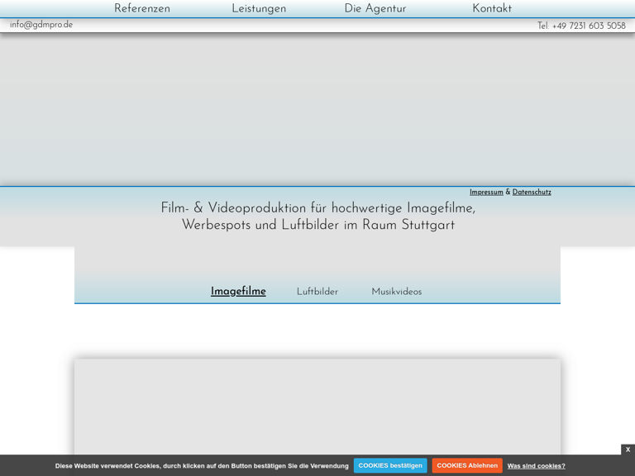635x476 pixels.
Task: Click the telephone number +49 7231 603 5058
Action: pos(581,26)
